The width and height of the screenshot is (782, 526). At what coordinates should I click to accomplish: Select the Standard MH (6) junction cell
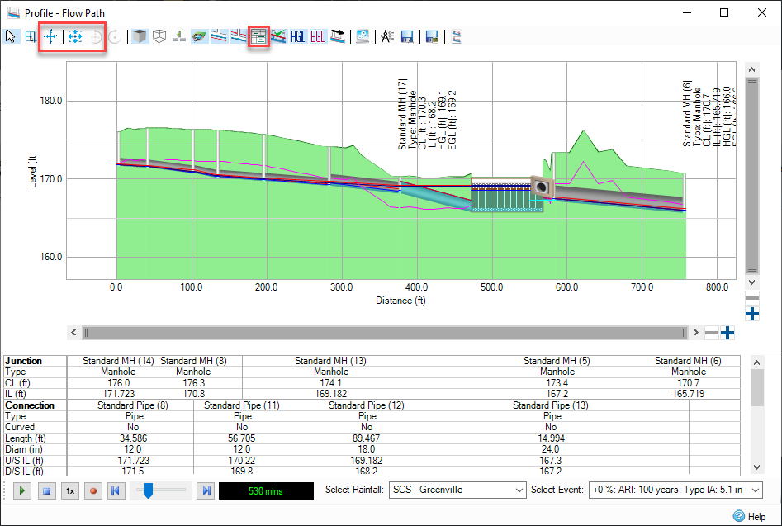[688, 361]
